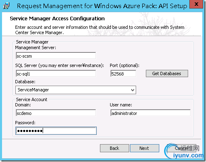Proceed with the Next button
The width and height of the screenshot is (206, 162).
145,148
